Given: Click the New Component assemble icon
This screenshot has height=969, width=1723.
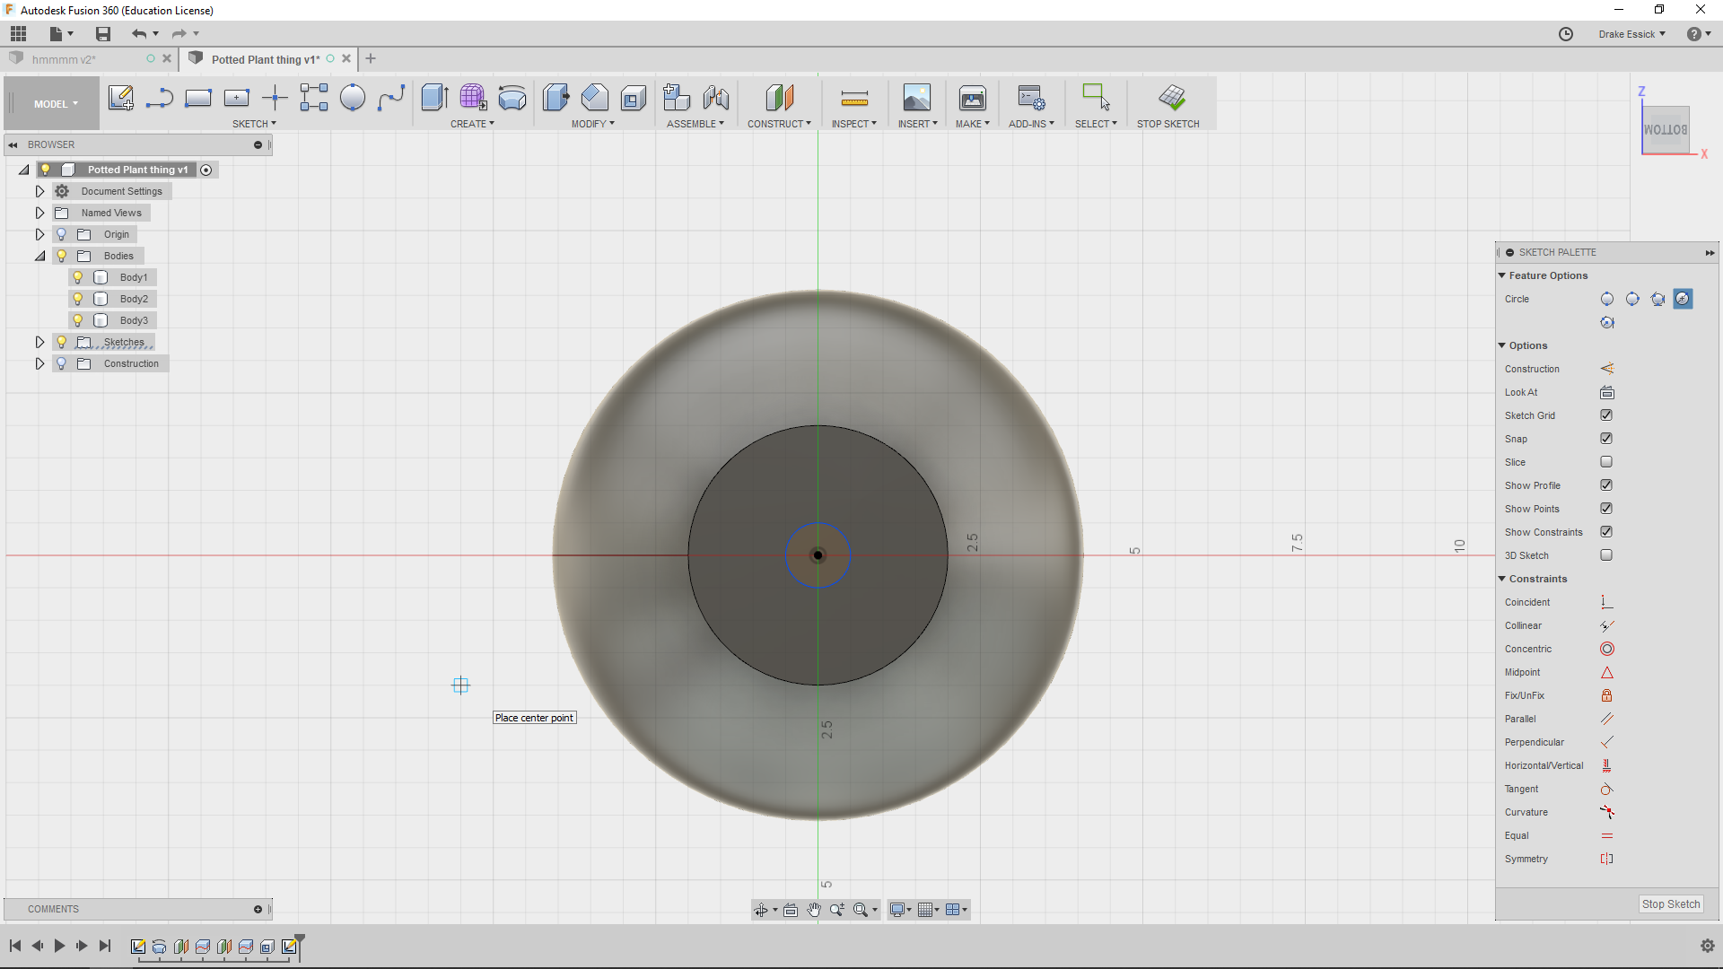Looking at the screenshot, I should point(677,98).
